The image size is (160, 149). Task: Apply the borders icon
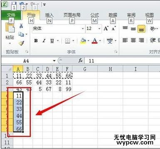pyautogui.click(x=68, y=41)
